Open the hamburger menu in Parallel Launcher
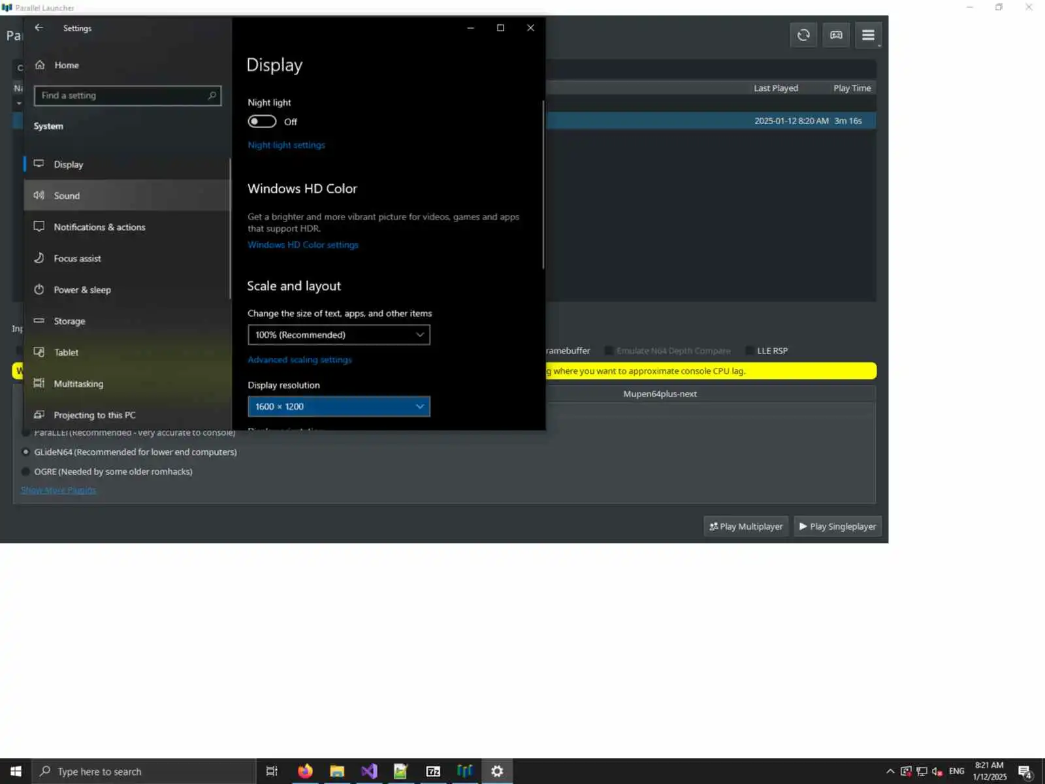Screen dimensions: 1045x784 click(868, 35)
